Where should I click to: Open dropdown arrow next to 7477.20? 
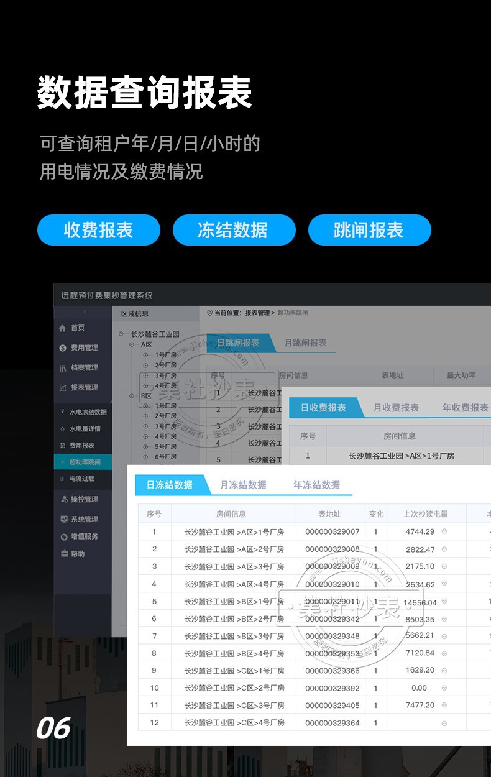[444, 706]
